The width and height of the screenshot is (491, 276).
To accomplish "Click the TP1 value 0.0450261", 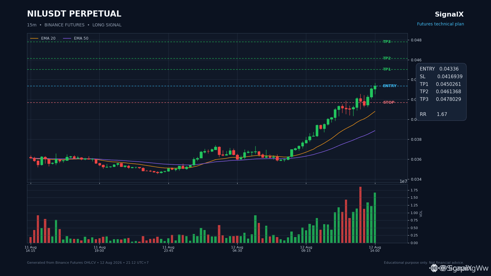I will [x=448, y=84].
